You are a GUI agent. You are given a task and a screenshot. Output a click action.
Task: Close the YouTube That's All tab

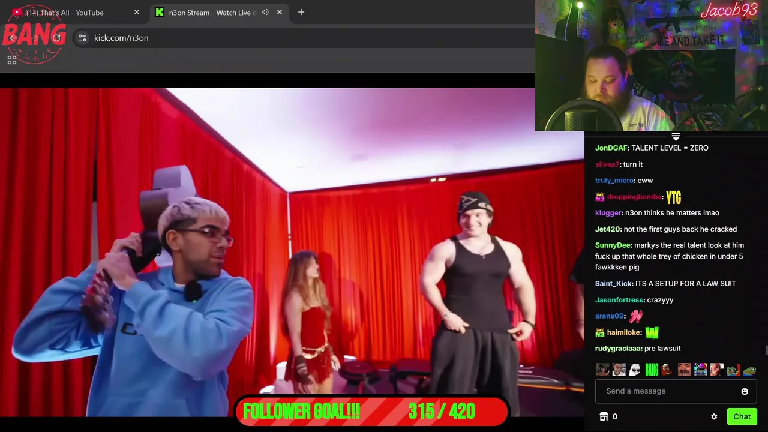click(136, 12)
